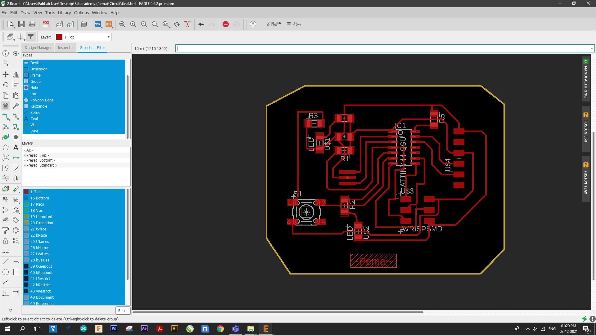
Task: Select the Text tool letter A
Action: [16, 148]
